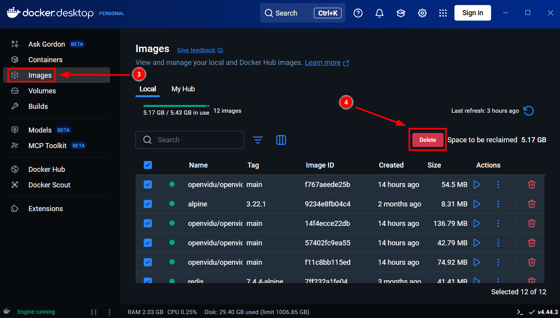Open the filter options icon
560x318 pixels.
[258, 140]
